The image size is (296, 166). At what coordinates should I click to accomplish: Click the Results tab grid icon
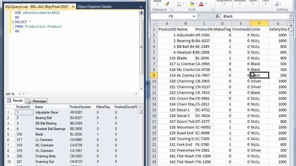coord(9,101)
